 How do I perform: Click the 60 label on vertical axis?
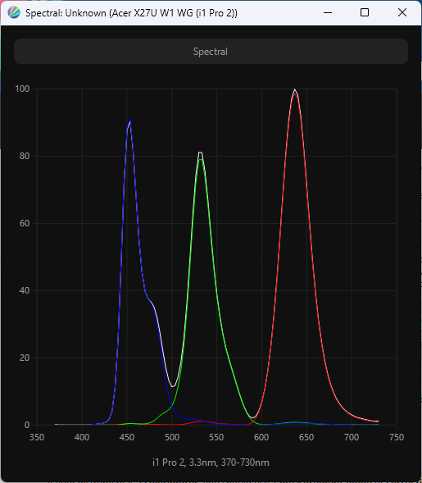coord(25,223)
